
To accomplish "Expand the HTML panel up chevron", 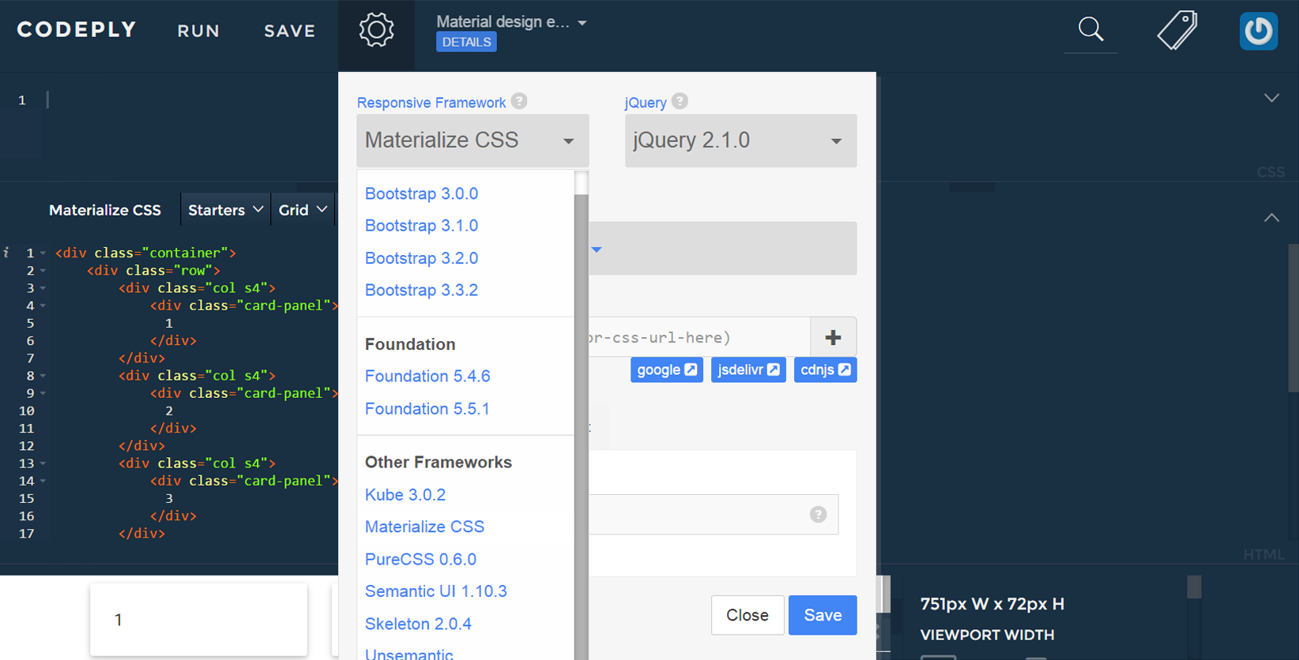I will [x=1271, y=217].
